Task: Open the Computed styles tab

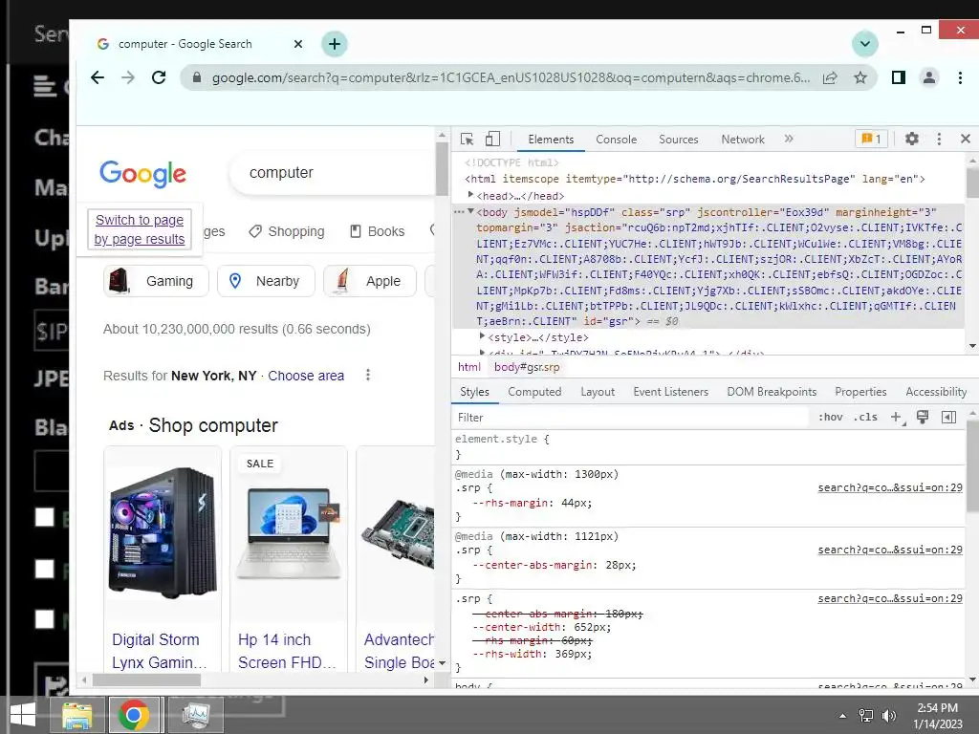Action: [x=534, y=391]
